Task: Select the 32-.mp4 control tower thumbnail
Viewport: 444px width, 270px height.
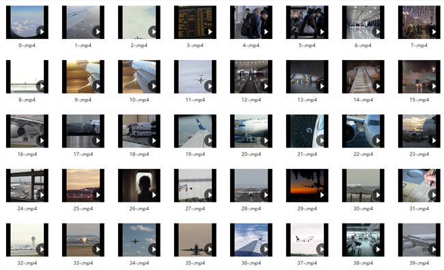Action: [x=27, y=240]
